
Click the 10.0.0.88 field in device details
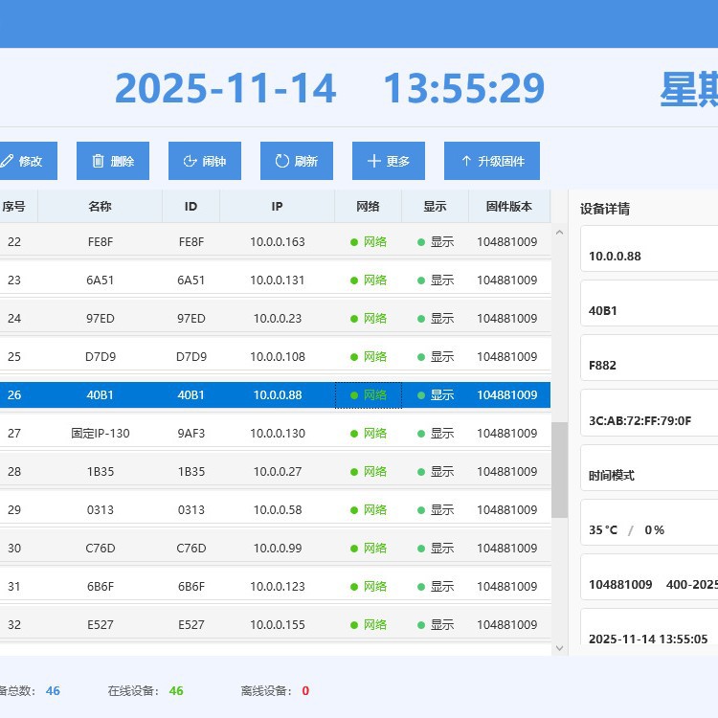point(649,249)
